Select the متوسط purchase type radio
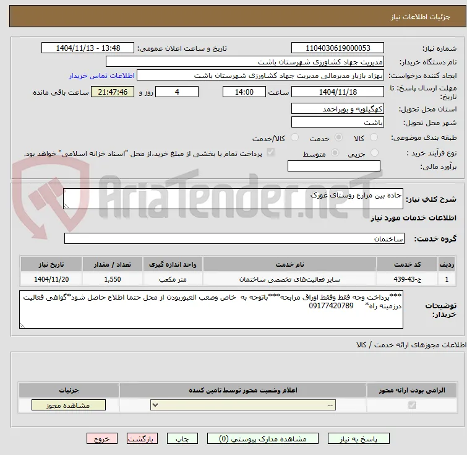Viewport: 467px width, 455px height. tap(335, 153)
